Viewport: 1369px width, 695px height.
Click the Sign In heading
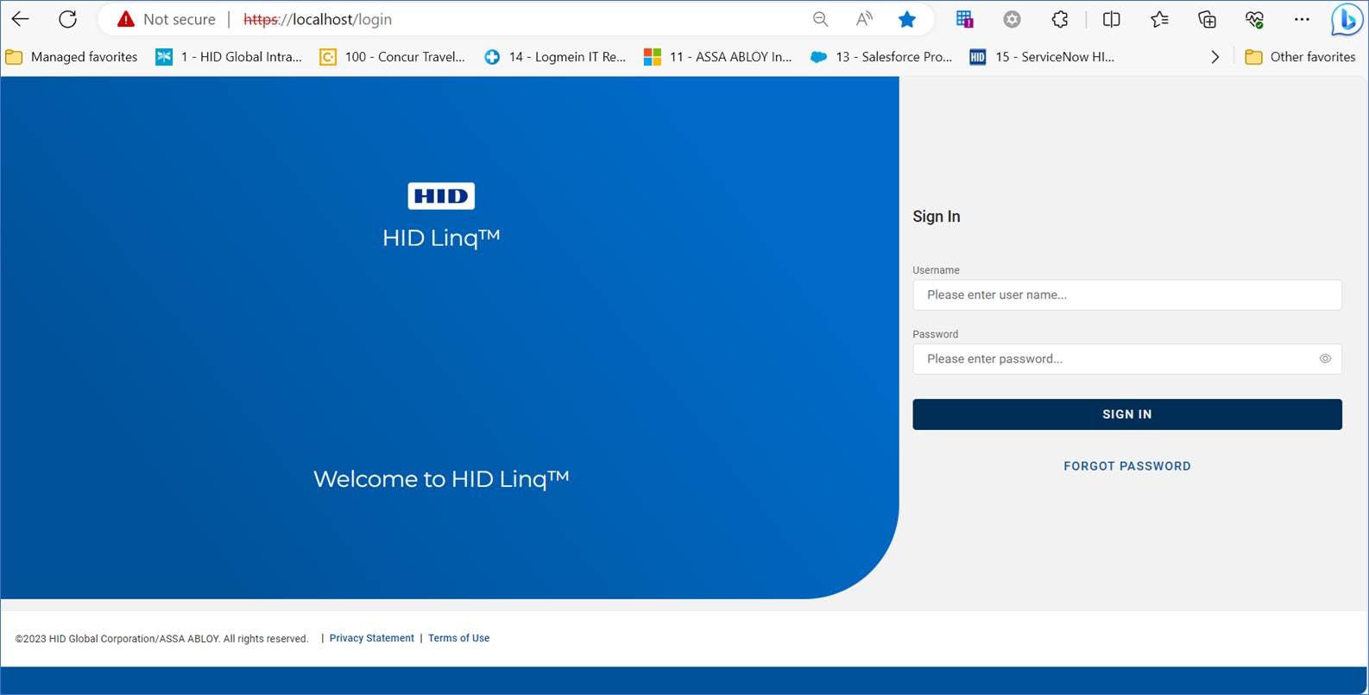click(x=937, y=217)
